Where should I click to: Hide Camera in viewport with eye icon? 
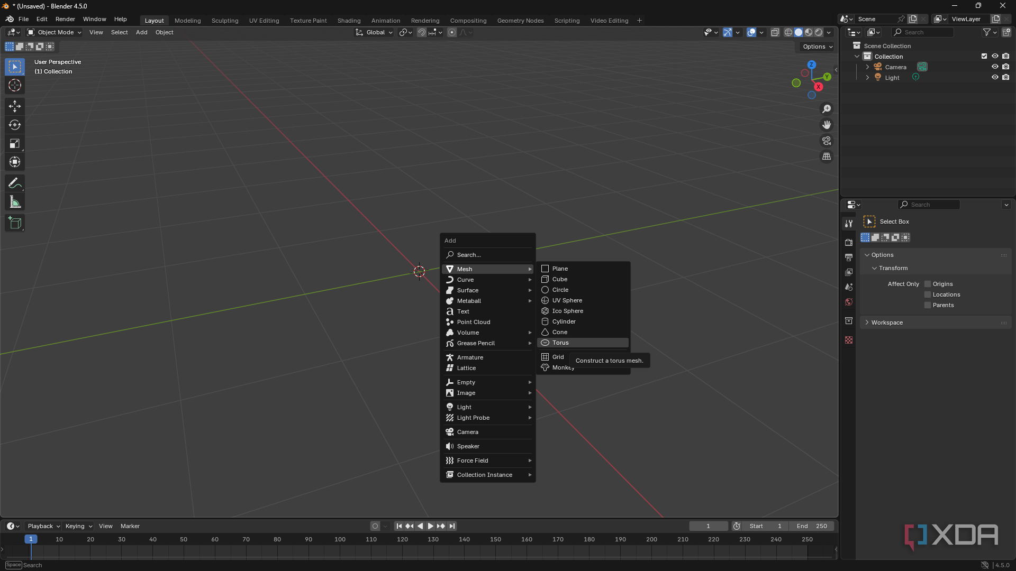[995, 67]
